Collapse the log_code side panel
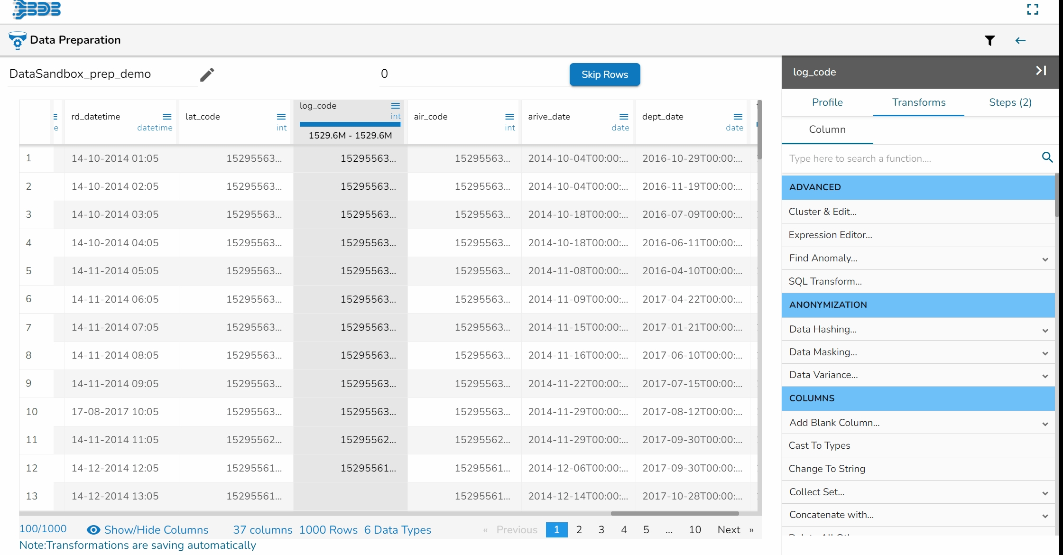 [1041, 71]
